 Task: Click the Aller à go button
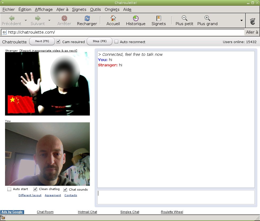(x=252, y=32)
